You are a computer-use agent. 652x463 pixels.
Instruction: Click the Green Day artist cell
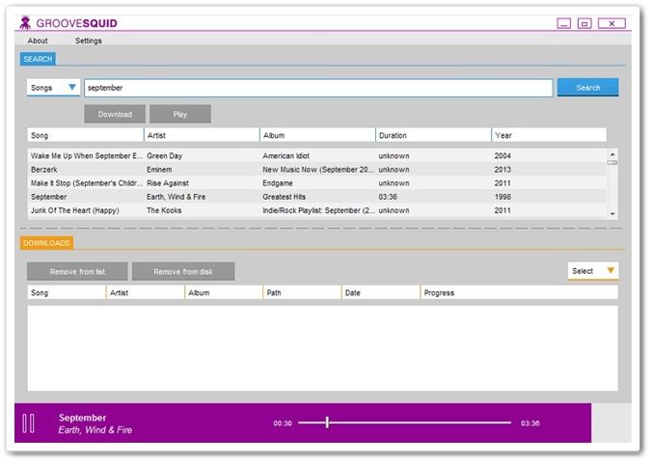[x=165, y=156]
